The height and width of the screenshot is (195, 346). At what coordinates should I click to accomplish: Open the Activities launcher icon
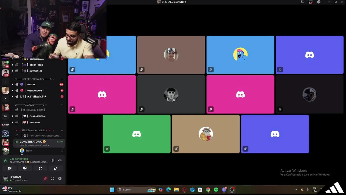pyautogui.click(x=40, y=168)
